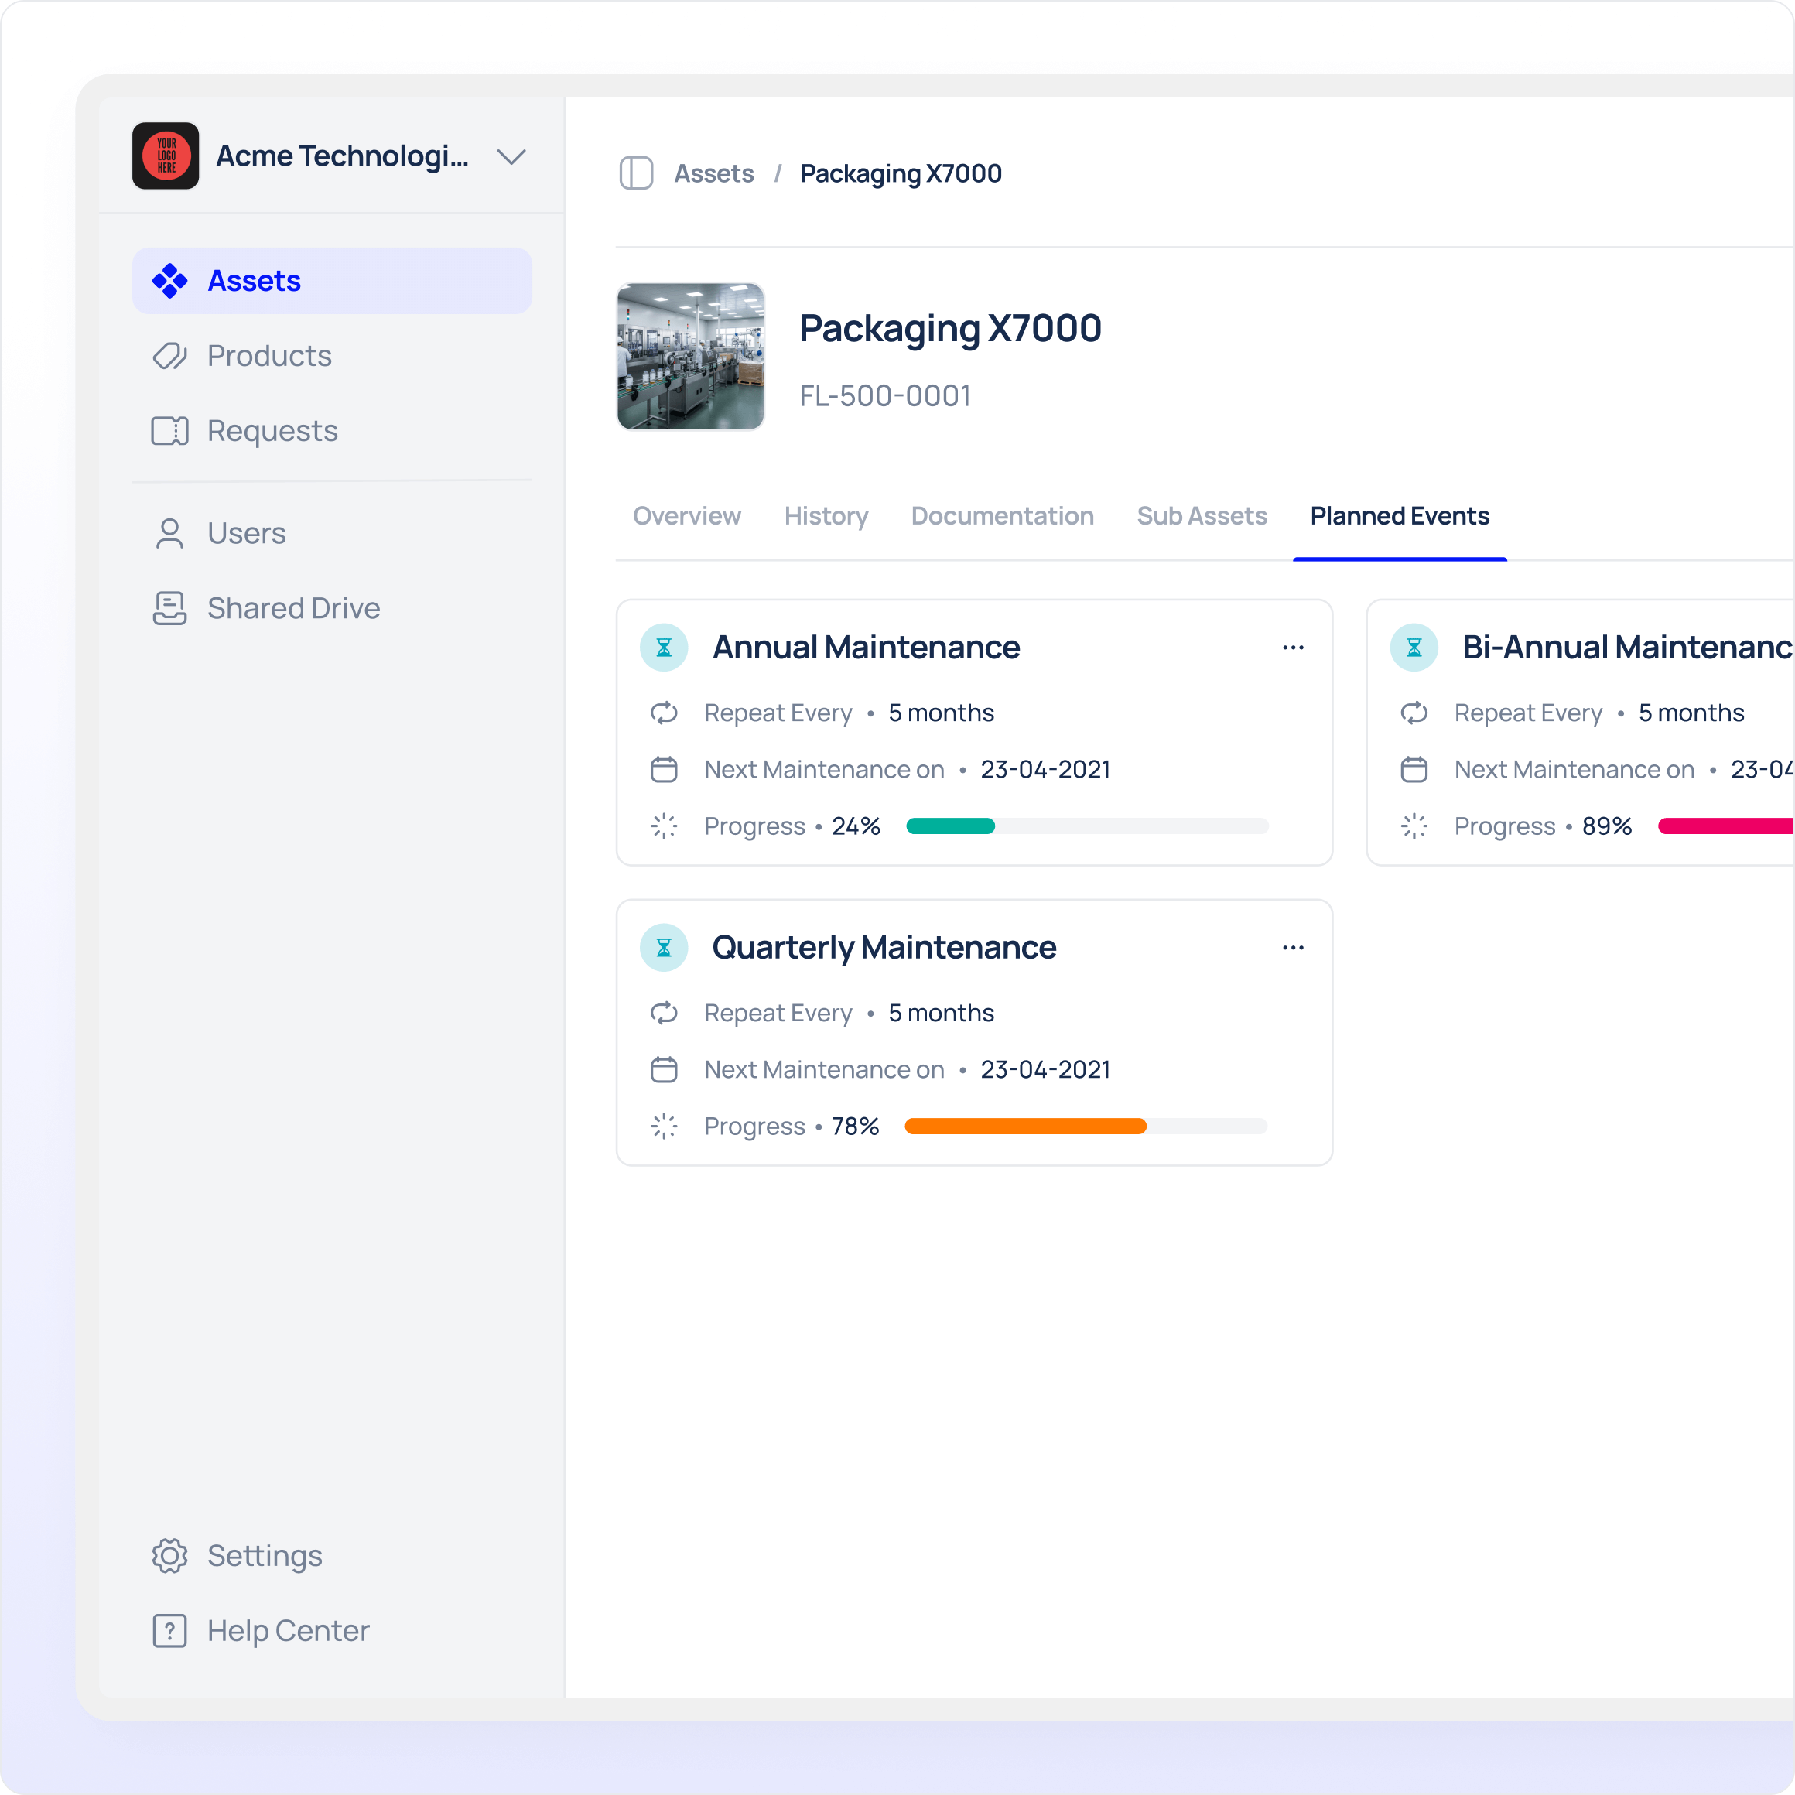
Task: Go to the Products section
Action: [268, 356]
